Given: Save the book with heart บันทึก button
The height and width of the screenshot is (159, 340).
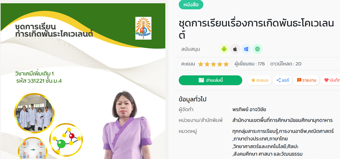Looking at the screenshot, I should 331,80.
